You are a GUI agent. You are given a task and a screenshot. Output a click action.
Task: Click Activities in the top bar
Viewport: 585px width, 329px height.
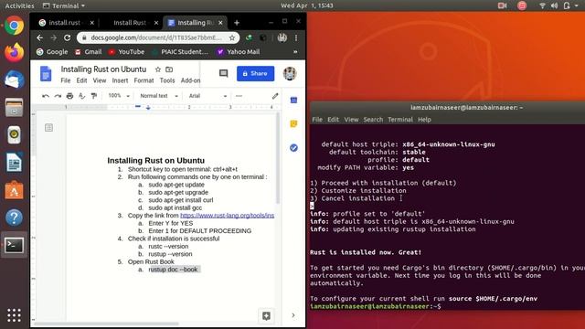(19, 5)
